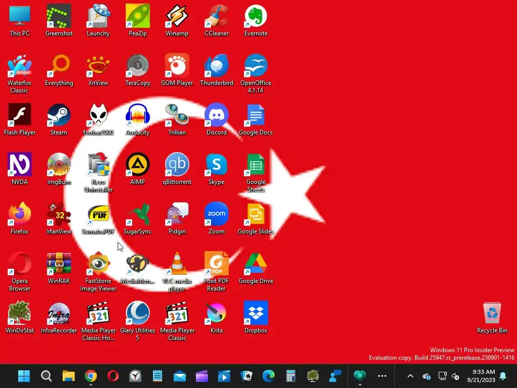Select the SumatraPDF icon

point(98,218)
